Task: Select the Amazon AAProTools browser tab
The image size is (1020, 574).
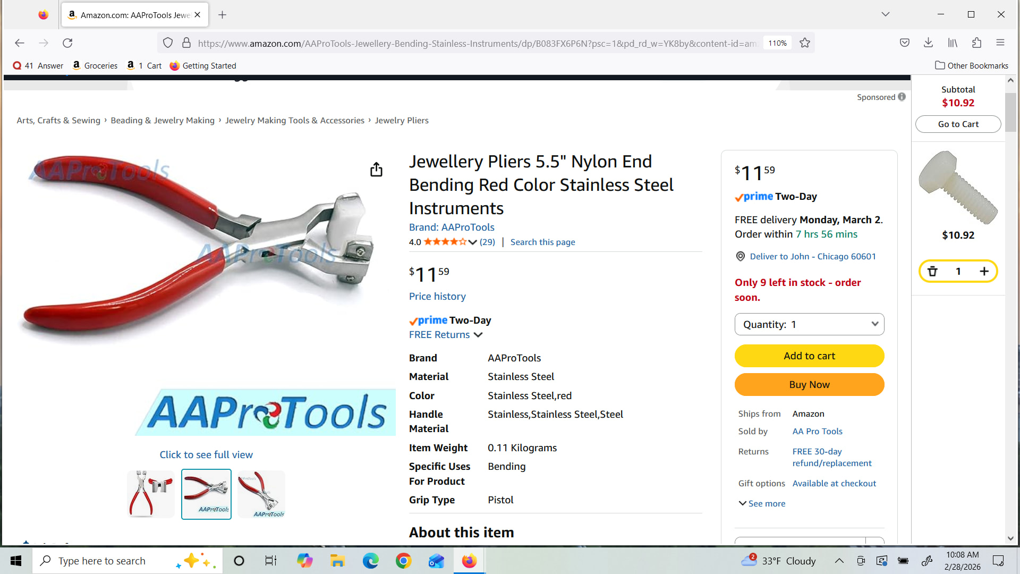Action: (x=134, y=15)
